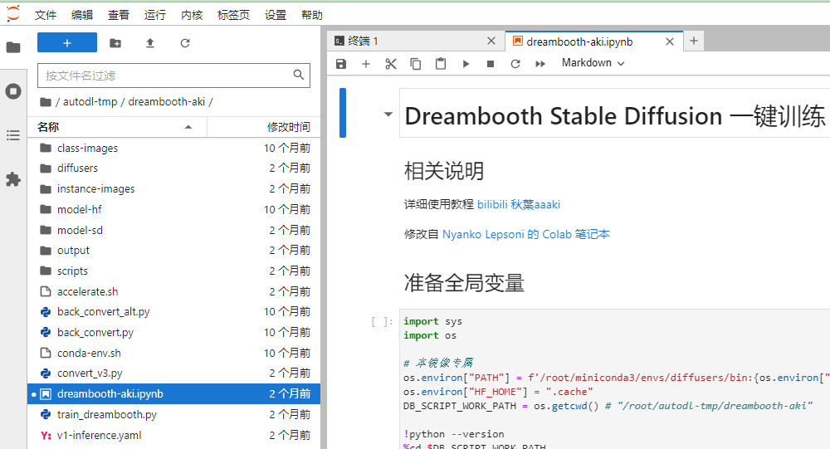Select the convert_v3.py file
Viewport: 830px width, 449px height.
pos(173,373)
